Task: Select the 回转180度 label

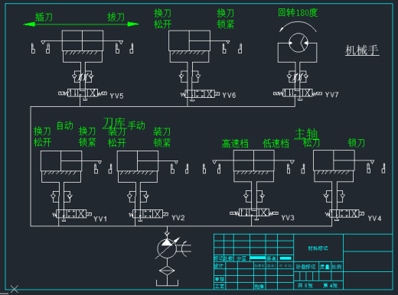Action: click(x=298, y=12)
